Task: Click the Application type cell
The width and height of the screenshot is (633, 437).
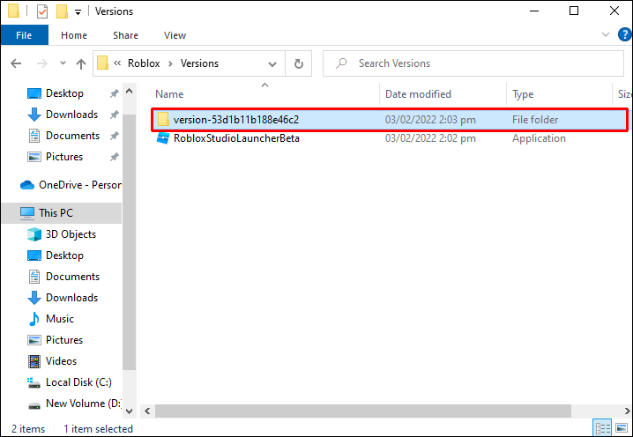Action: [x=539, y=138]
